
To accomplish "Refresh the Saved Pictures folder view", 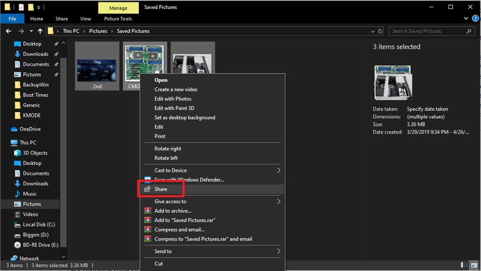I will pyautogui.click(x=381, y=31).
